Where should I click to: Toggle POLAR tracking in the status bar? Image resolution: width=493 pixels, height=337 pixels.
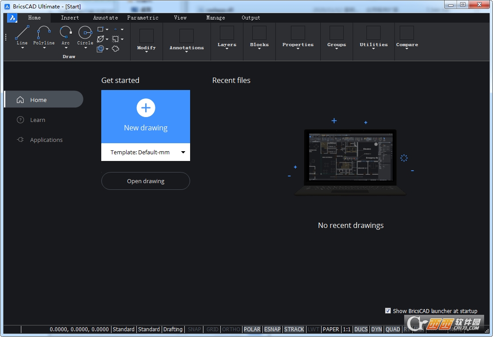tap(252, 329)
